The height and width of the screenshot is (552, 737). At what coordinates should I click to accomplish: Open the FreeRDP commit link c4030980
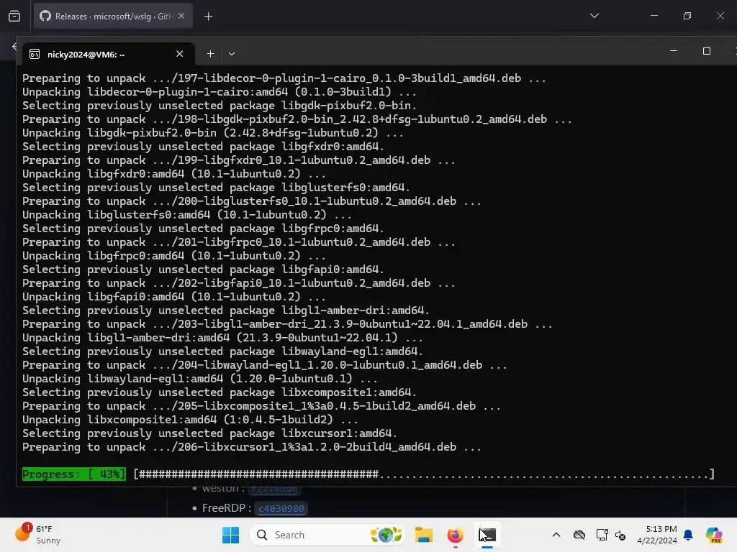281,508
